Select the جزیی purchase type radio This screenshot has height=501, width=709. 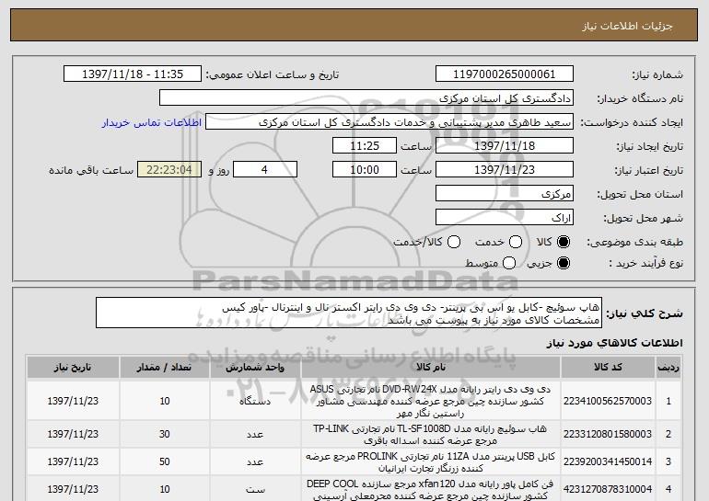coord(564,263)
